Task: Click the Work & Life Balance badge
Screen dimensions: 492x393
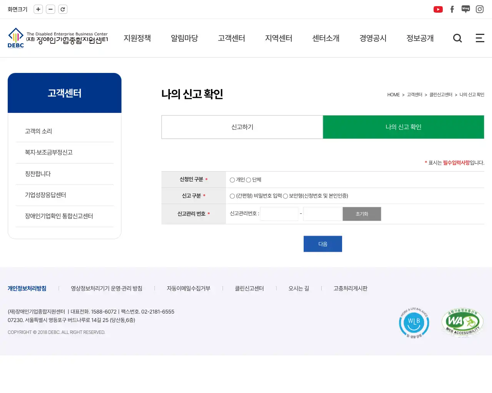Action: click(414, 323)
